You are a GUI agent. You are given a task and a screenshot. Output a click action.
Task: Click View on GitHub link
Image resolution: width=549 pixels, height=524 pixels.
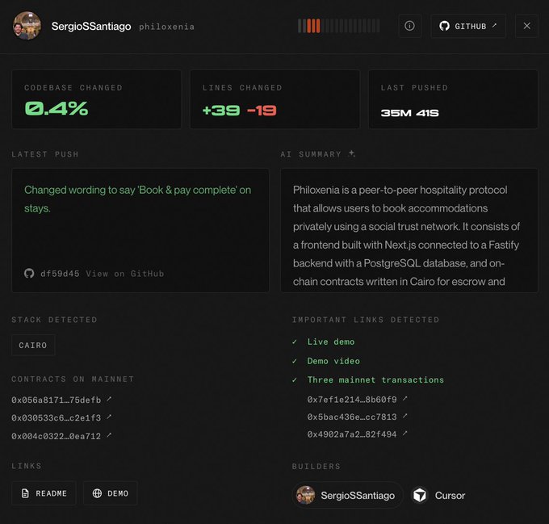(x=125, y=274)
